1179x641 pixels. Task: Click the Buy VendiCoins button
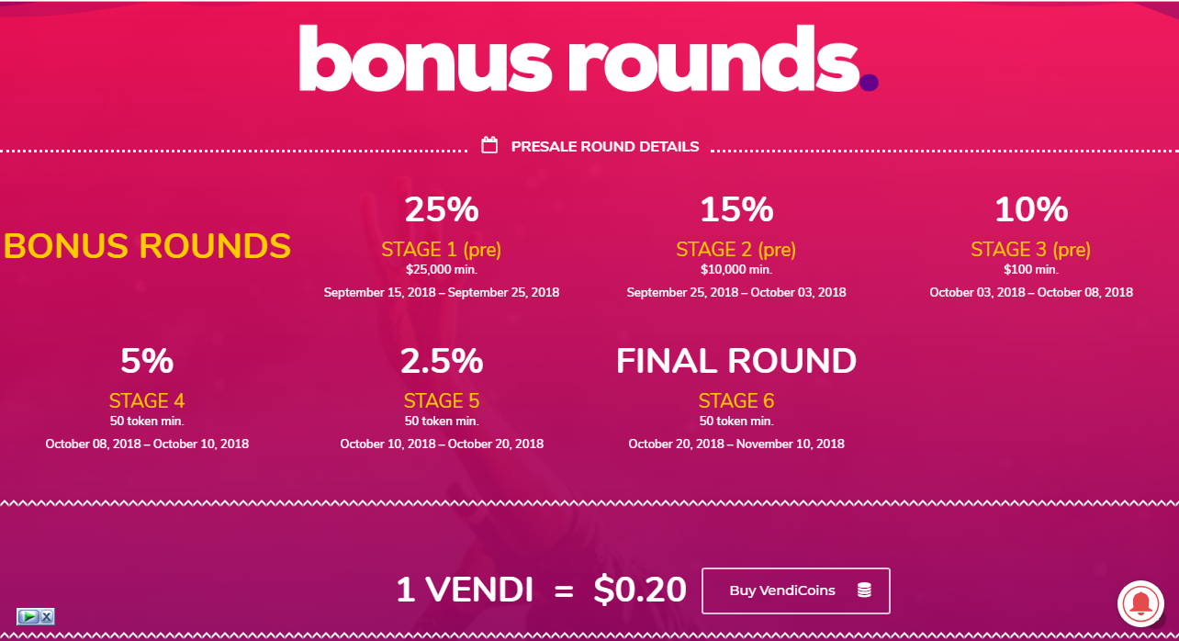click(x=796, y=590)
